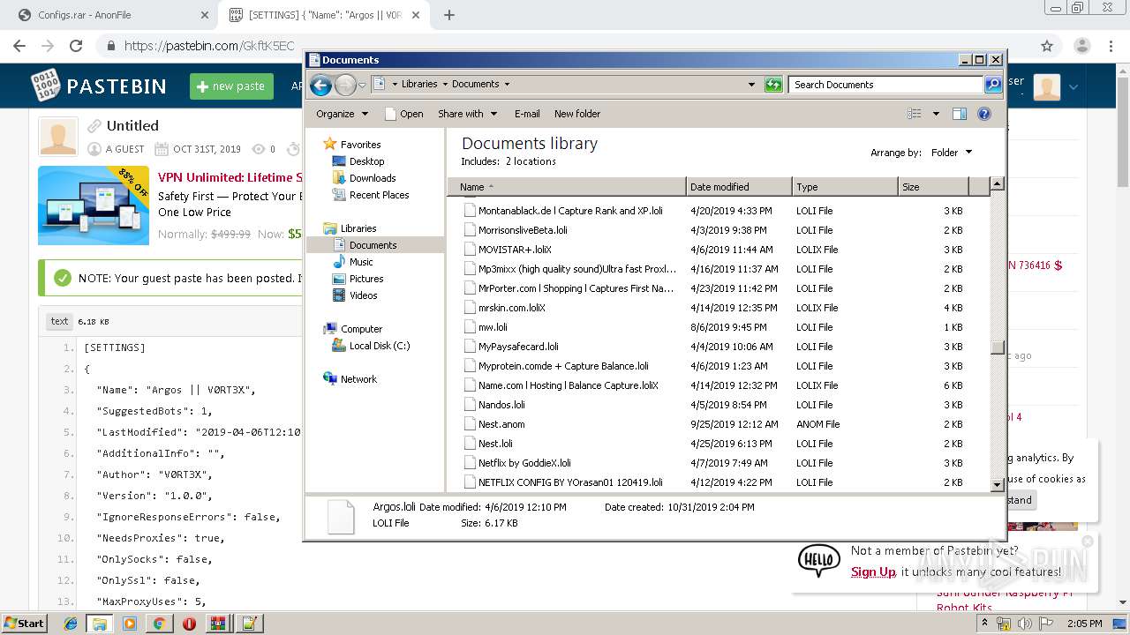The height and width of the screenshot is (635, 1130).
Task: Bookmark this Pastebin page with the star
Action: coord(1047,46)
